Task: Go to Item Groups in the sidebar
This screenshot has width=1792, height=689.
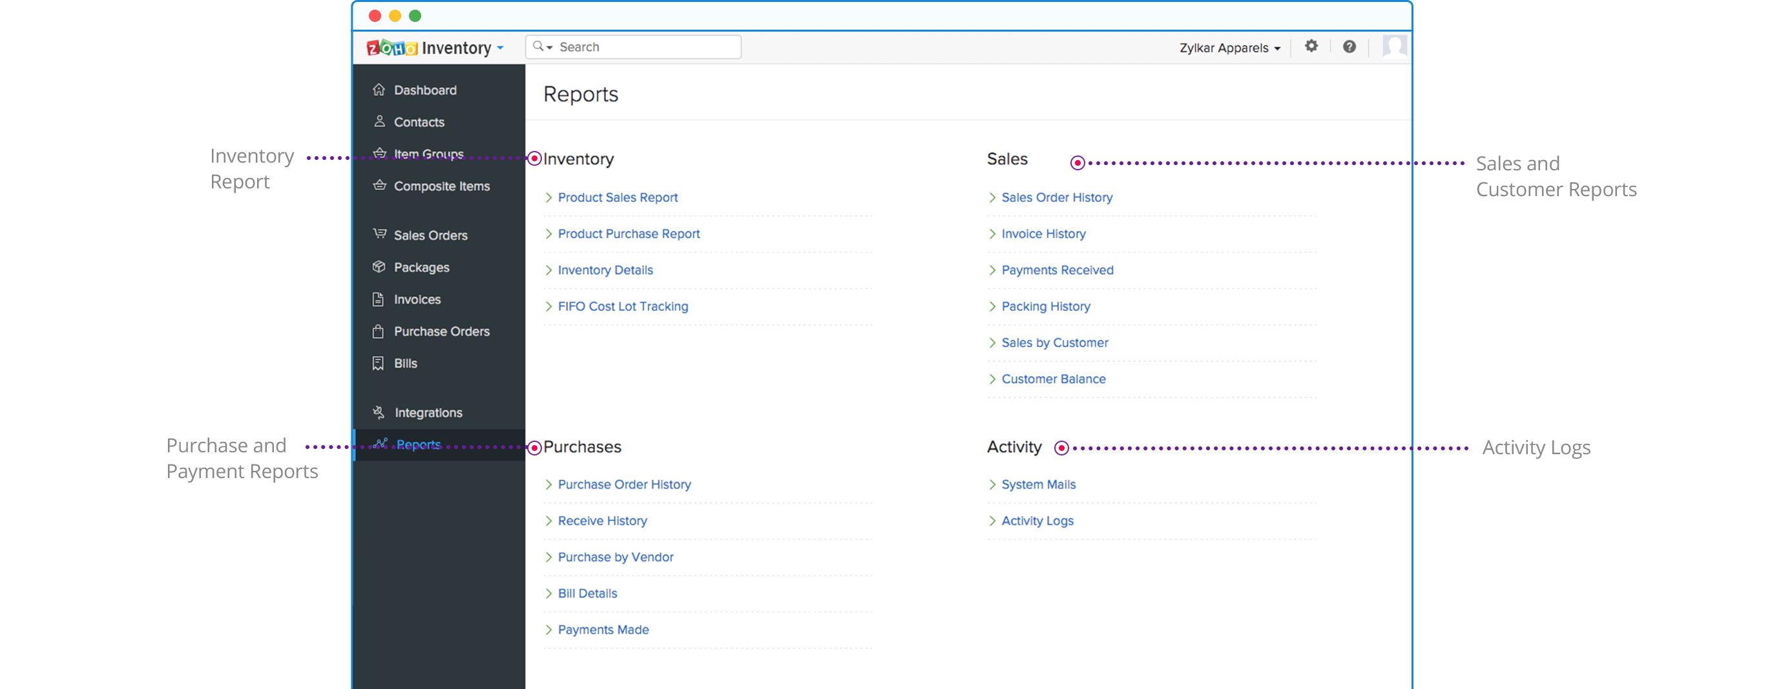Action: pos(428,154)
